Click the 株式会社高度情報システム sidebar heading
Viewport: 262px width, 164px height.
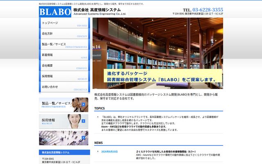coord(56,153)
